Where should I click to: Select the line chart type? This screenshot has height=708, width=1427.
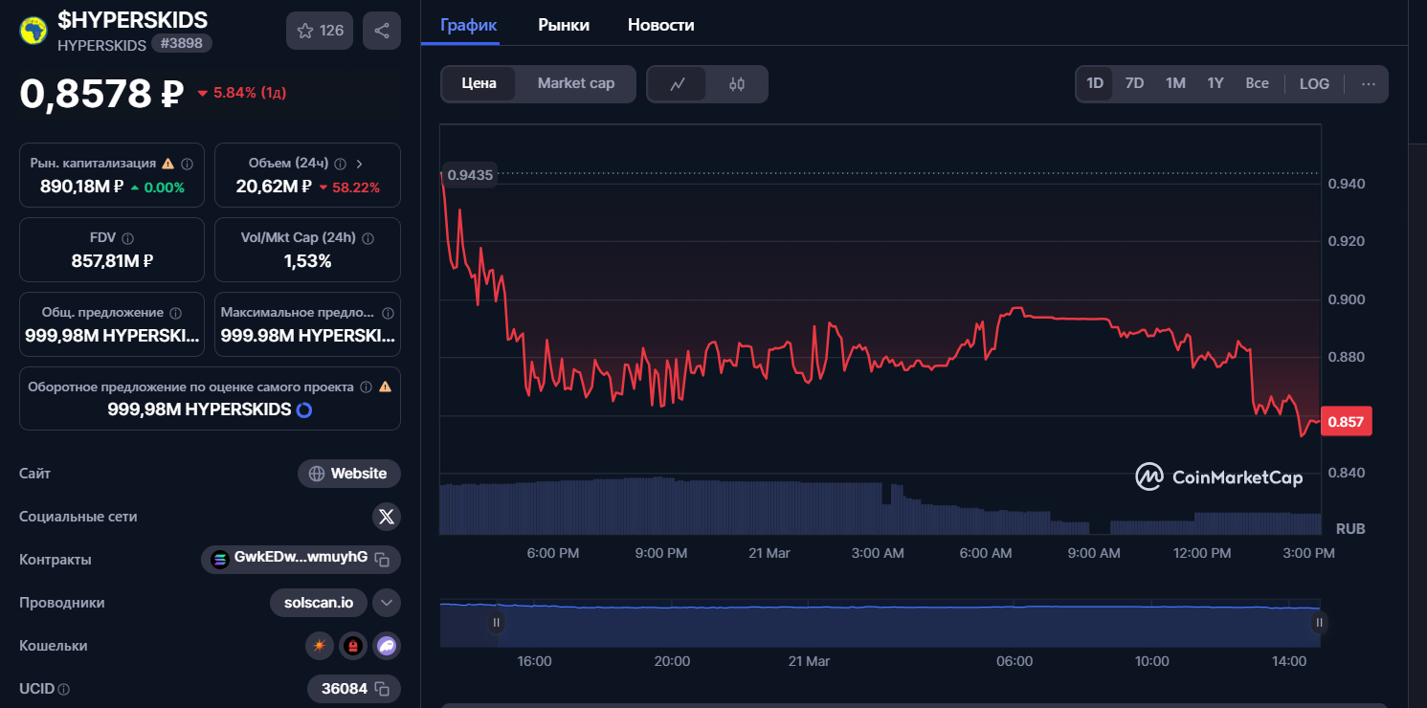point(678,84)
